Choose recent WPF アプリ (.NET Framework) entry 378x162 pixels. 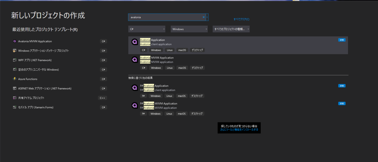click(x=60, y=60)
